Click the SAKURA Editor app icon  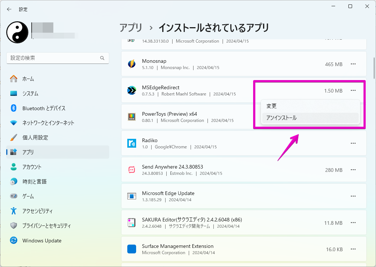click(x=132, y=223)
